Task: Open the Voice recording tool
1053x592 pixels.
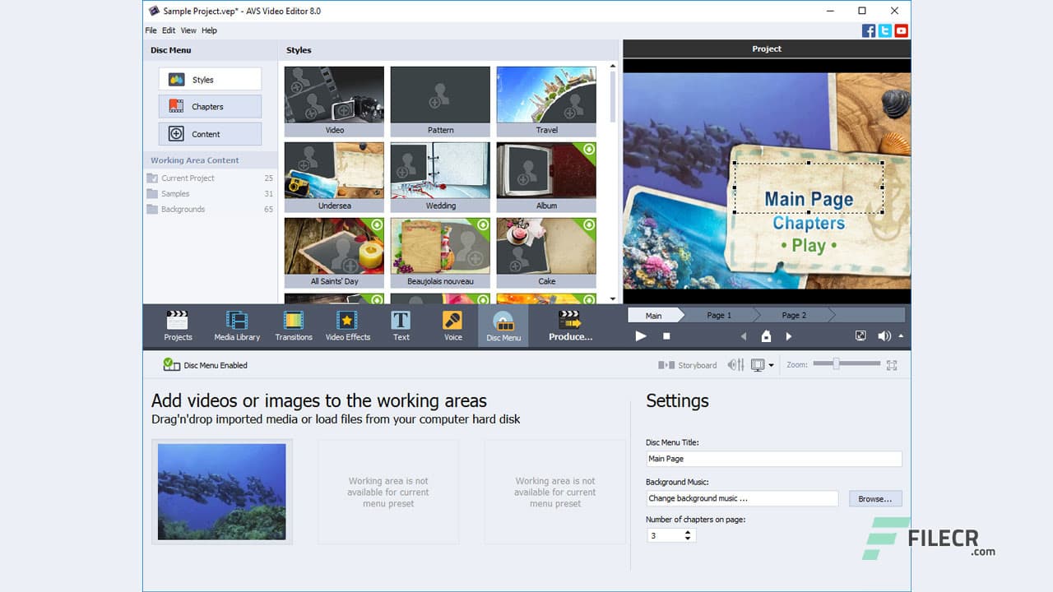Action: [x=452, y=325]
